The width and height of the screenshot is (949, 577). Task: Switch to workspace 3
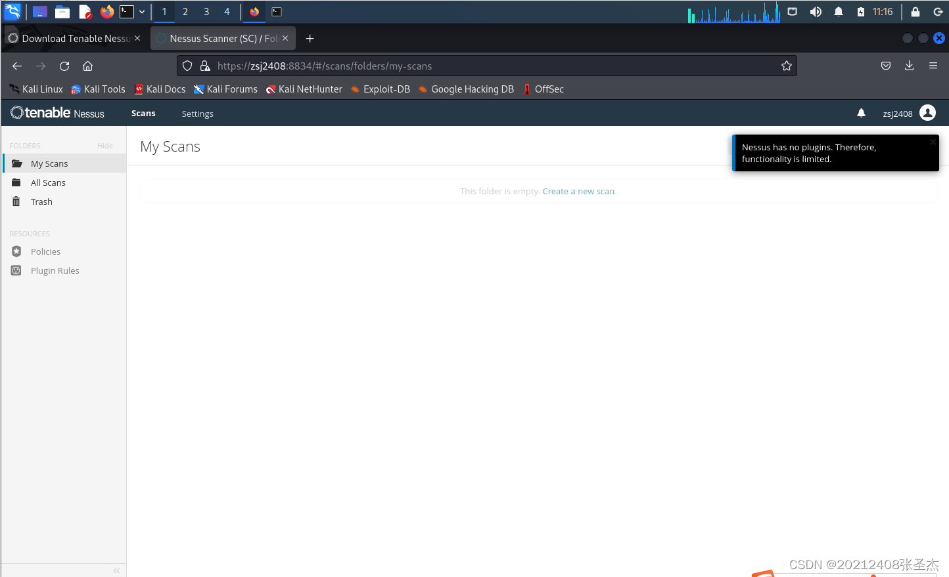pos(206,12)
